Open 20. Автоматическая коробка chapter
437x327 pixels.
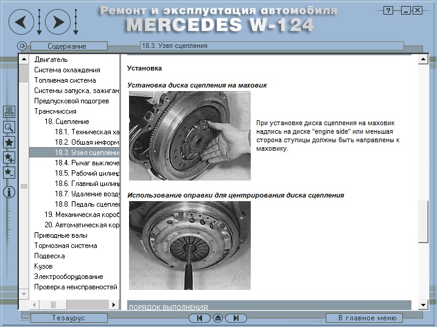82,225
